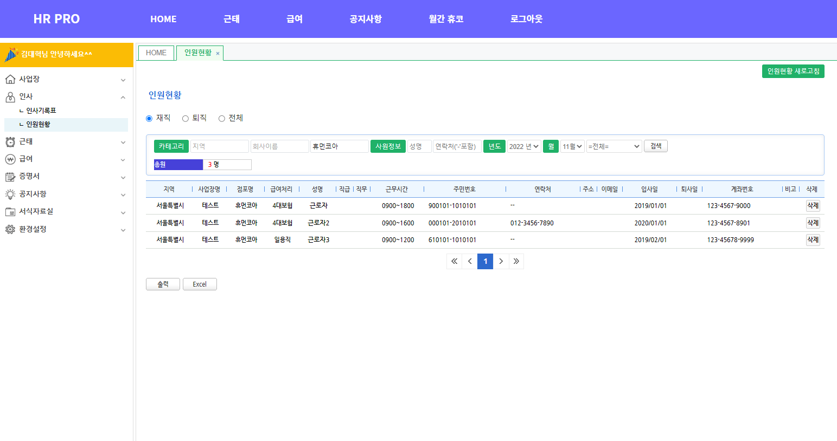Click the 근태 clock icon in sidebar
The height and width of the screenshot is (441, 837).
10,142
